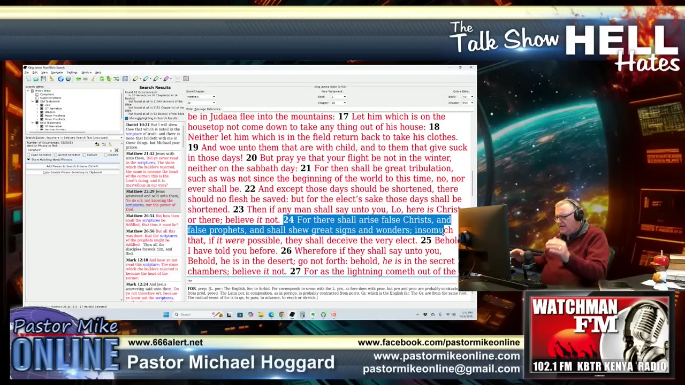The image size is (685, 385).
Task: Click the taskbar speaker volume icon
Action: tap(454, 314)
